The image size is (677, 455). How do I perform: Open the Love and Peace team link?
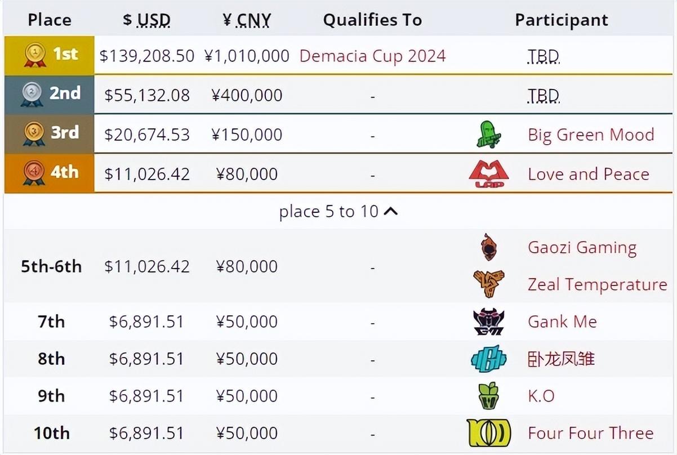[x=588, y=174]
